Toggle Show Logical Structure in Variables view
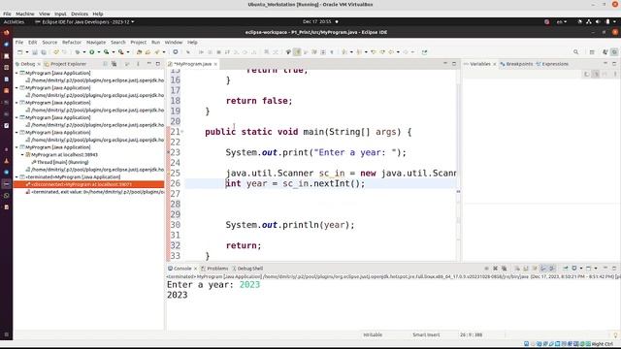Image resolution: width=621 pixels, height=349 pixels. click(x=596, y=74)
